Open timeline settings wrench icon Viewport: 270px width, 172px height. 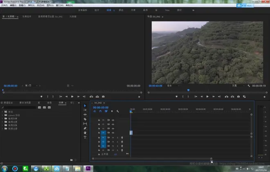tap(117, 111)
